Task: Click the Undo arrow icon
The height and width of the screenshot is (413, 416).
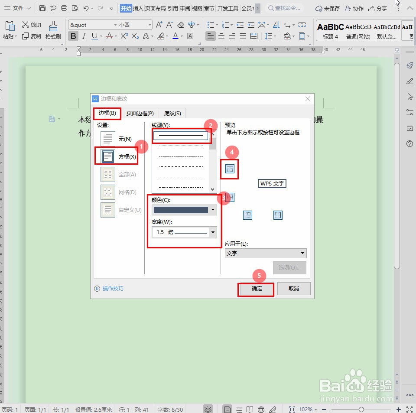Action: (86, 8)
